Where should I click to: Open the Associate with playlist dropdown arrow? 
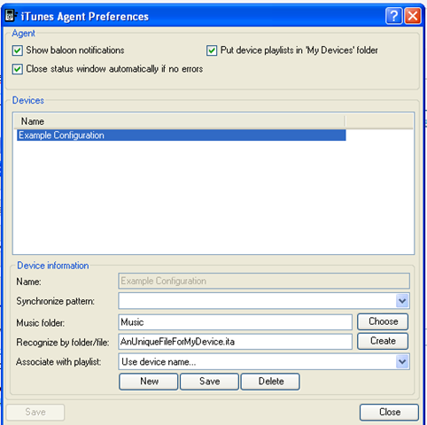402,362
